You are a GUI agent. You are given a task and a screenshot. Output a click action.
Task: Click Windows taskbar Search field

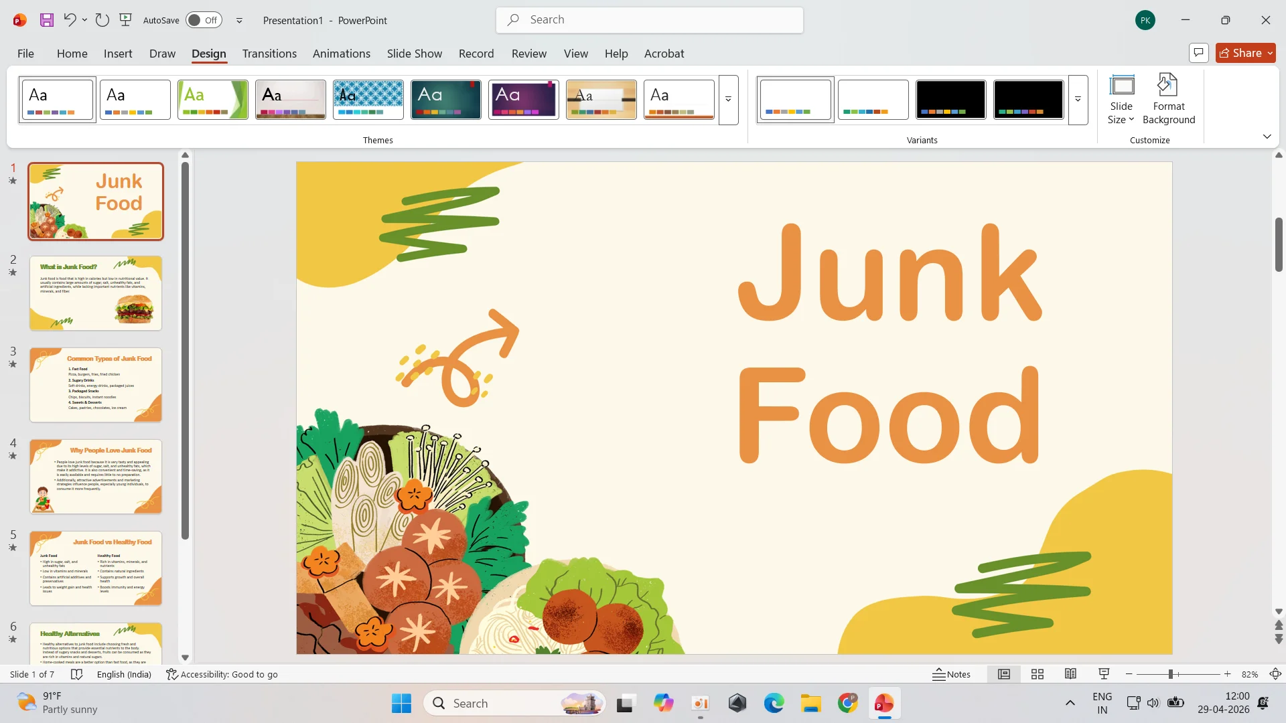(x=514, y=703)
